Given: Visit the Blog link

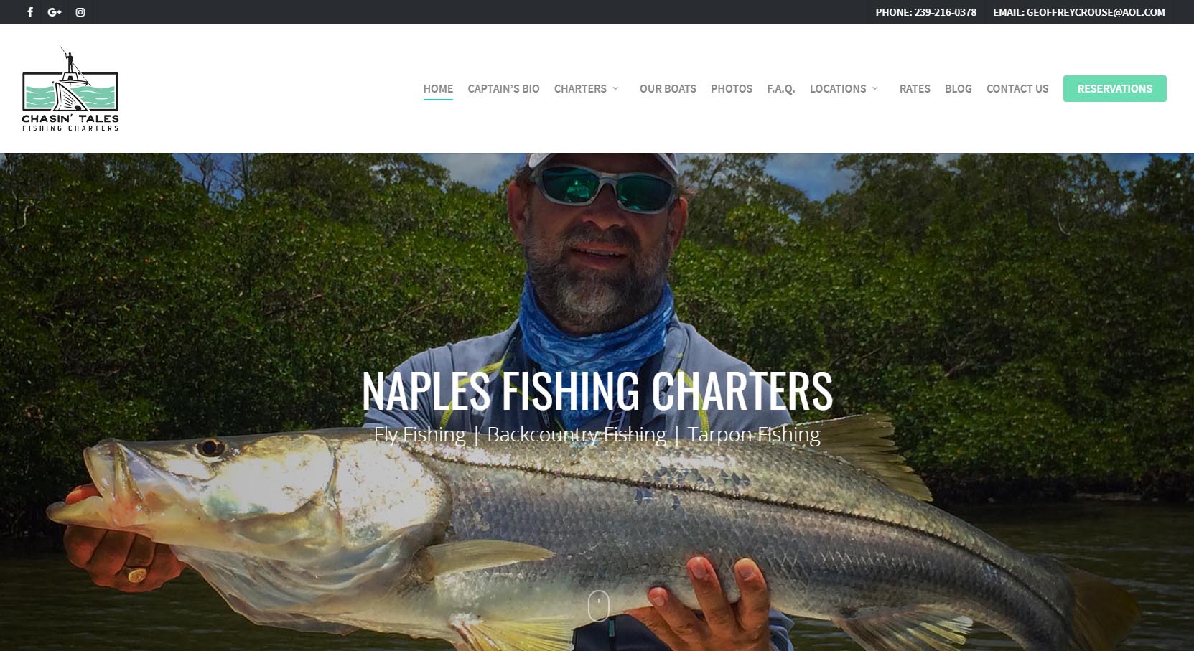Looking at the screenshot, I should point(958,89).
